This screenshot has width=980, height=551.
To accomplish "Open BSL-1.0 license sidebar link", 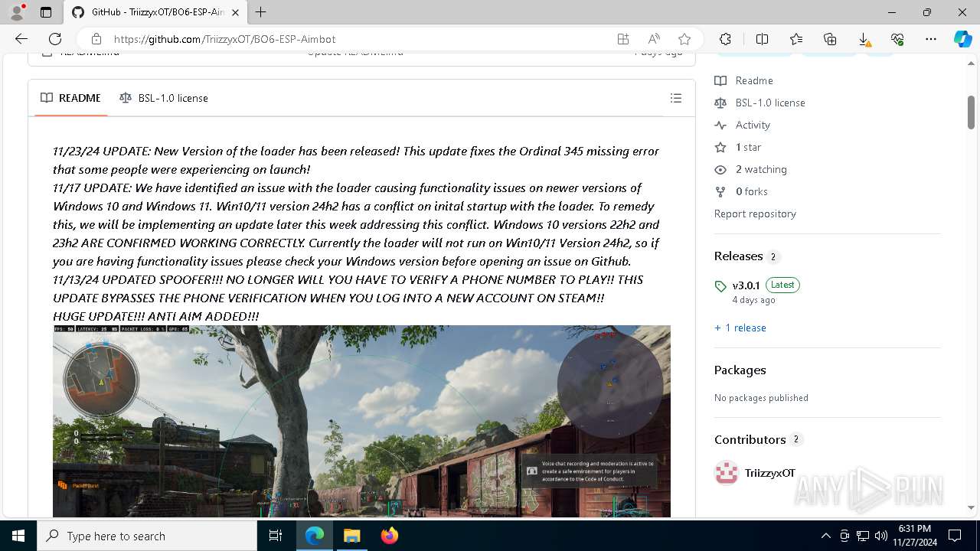I will click(760, 103).
